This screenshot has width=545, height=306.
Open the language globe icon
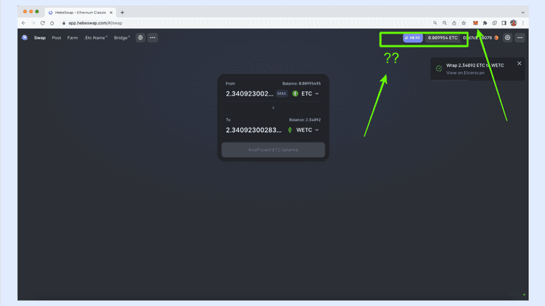point(140,38)
